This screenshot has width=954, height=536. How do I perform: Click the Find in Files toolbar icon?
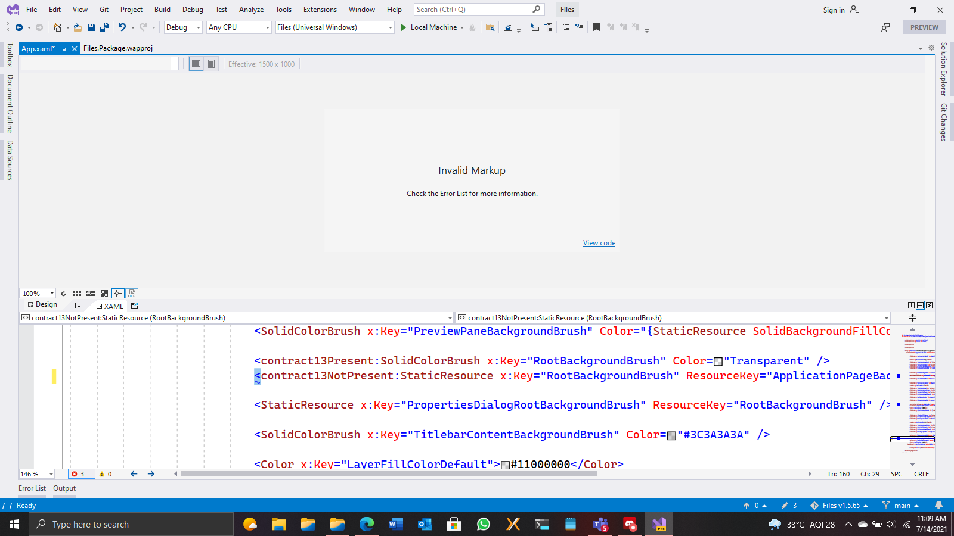pos(490,27)
